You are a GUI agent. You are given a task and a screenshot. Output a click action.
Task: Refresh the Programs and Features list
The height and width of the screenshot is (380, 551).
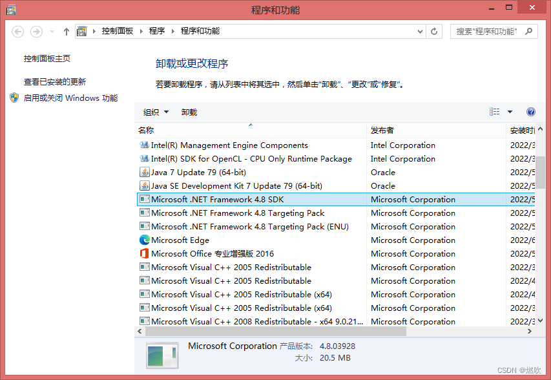[434, 32]
